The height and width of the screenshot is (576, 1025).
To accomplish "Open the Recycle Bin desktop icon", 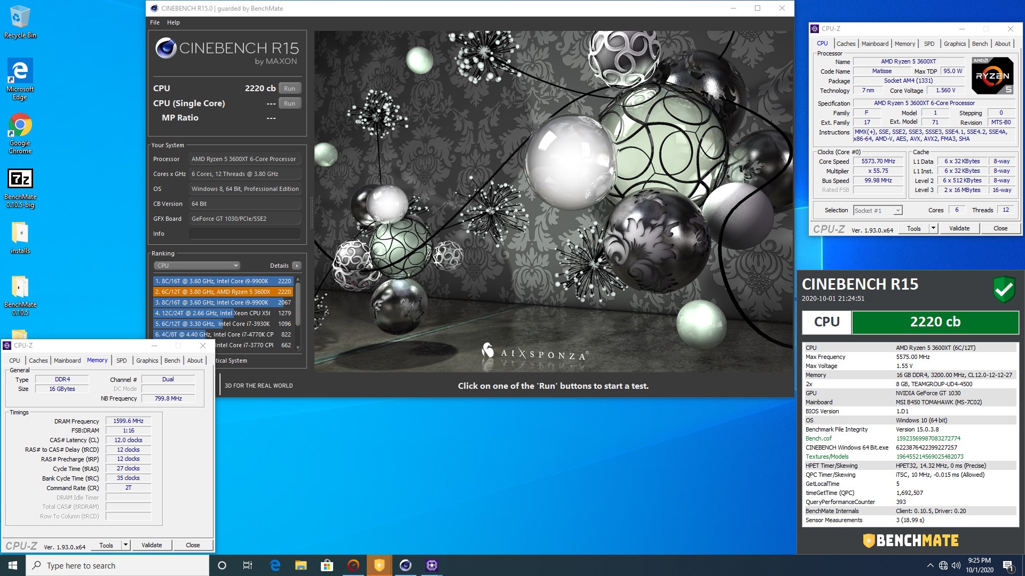I will [x=20, y=22].
